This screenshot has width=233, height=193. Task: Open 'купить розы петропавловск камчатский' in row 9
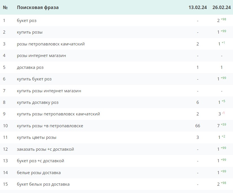[x=58, y=114]
